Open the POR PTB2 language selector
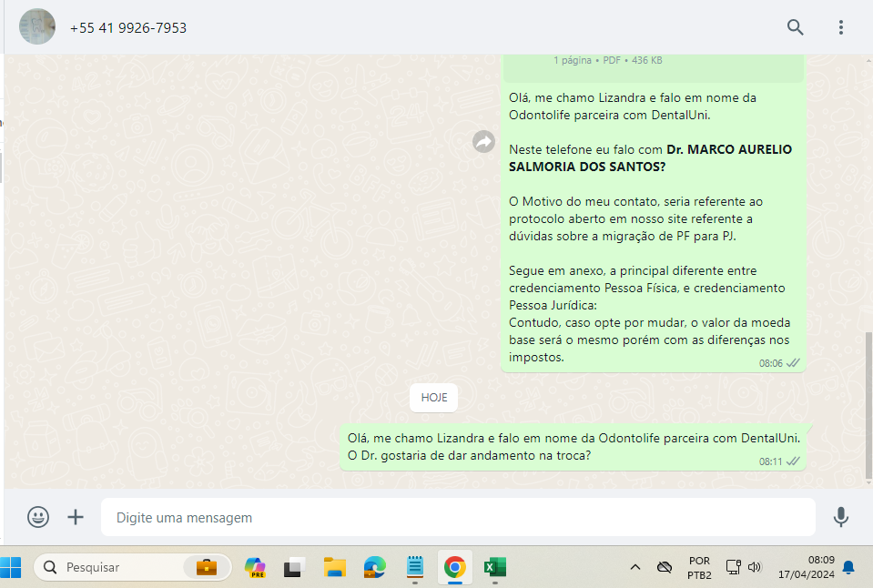Image resolution: width=873 pixels, height=588 pixels. click(699, 567)
